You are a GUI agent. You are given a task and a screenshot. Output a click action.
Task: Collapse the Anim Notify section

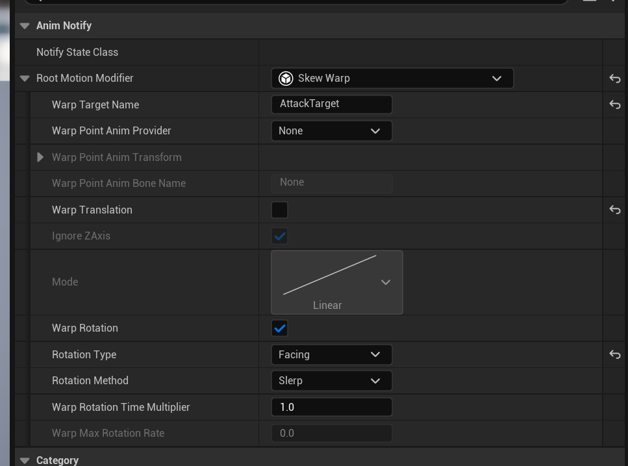[x=25, y=26]
